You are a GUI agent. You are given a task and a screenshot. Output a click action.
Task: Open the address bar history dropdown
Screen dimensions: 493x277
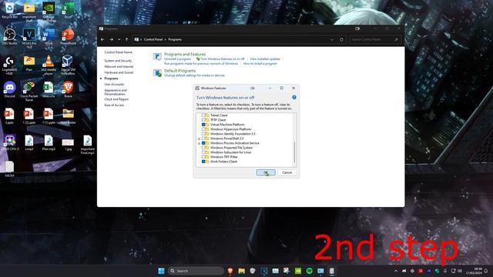[x=332, y=39]
